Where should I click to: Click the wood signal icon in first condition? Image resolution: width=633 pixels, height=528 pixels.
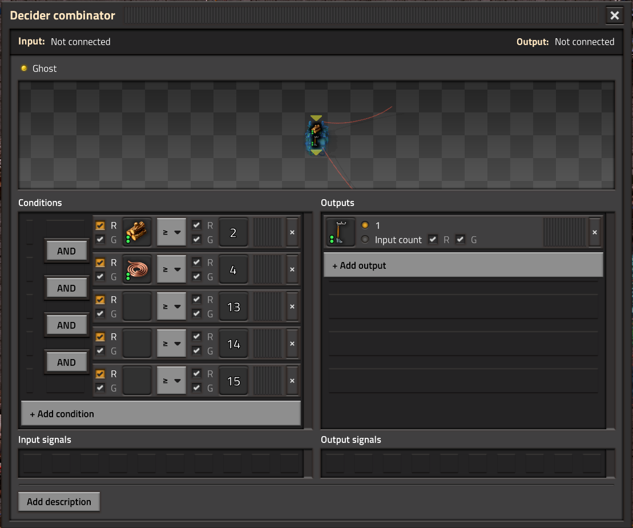coord(137,232)
